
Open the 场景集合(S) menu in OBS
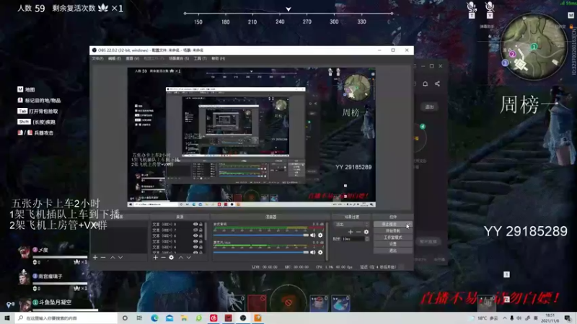179,58
